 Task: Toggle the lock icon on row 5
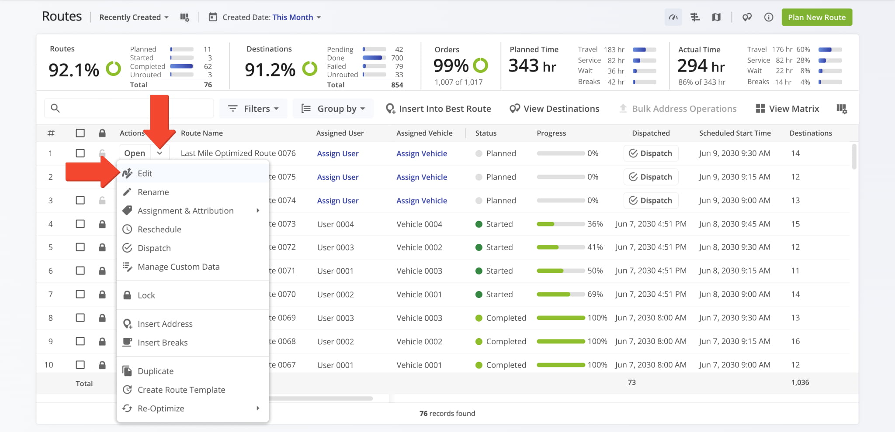(102, 247)
